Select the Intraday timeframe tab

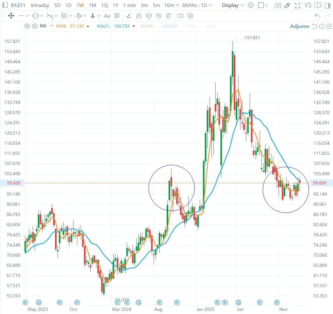(x=40, y=5)
